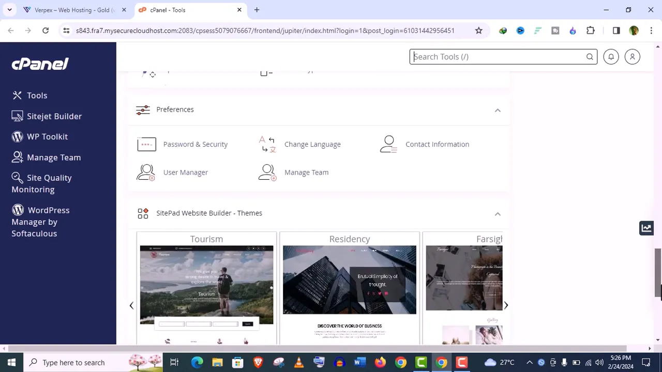Open Change Language
662x372 pixels.
point(312,144)
